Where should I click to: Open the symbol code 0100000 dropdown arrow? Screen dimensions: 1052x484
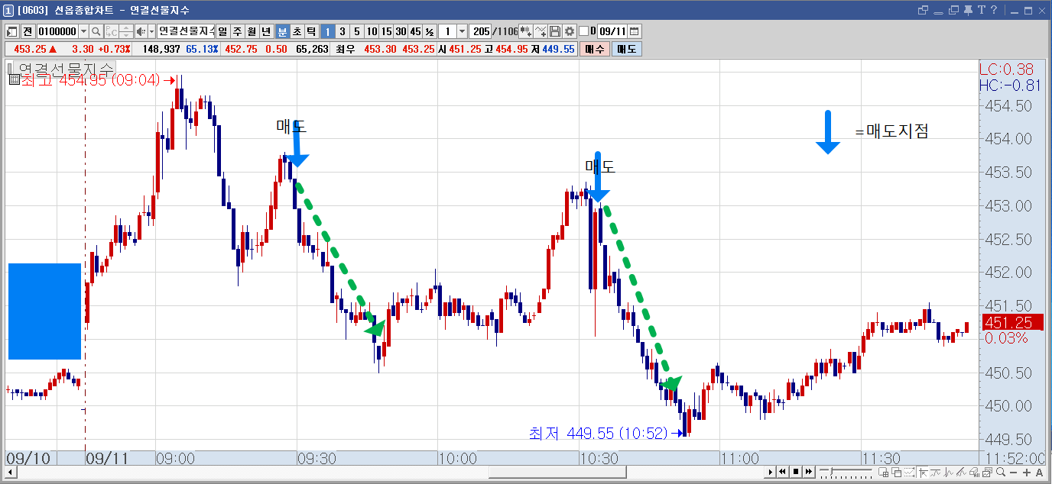83,31
